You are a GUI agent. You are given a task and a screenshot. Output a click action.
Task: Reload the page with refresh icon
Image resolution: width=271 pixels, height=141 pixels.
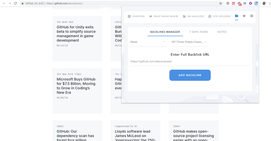[15, 3]
